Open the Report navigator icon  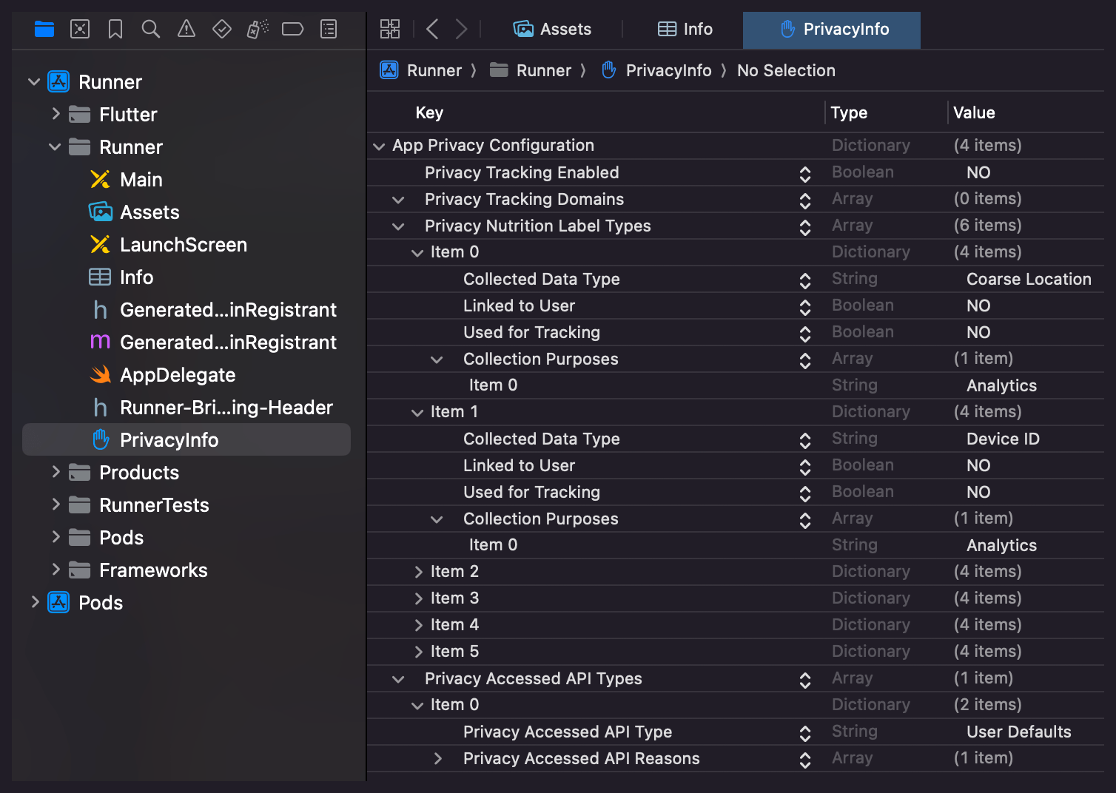(x=329, y=30)
